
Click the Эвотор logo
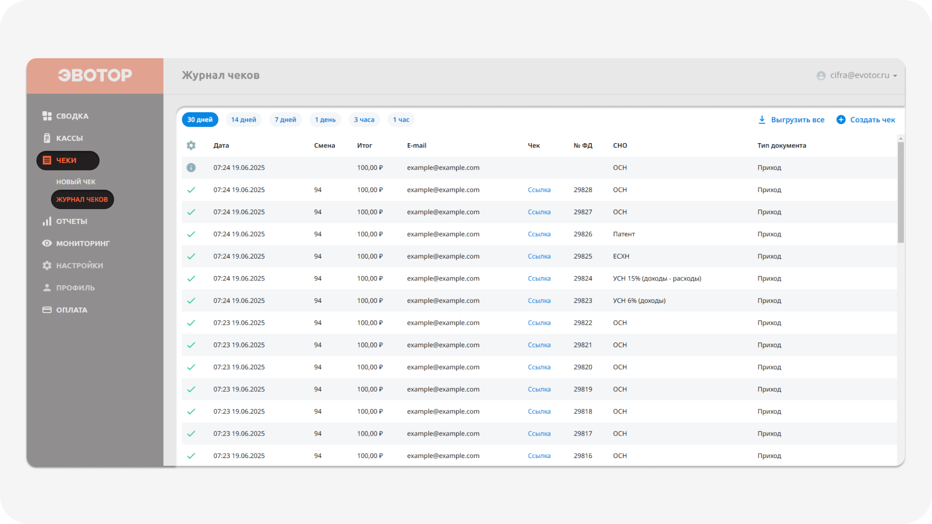click(x=95, y=75)
